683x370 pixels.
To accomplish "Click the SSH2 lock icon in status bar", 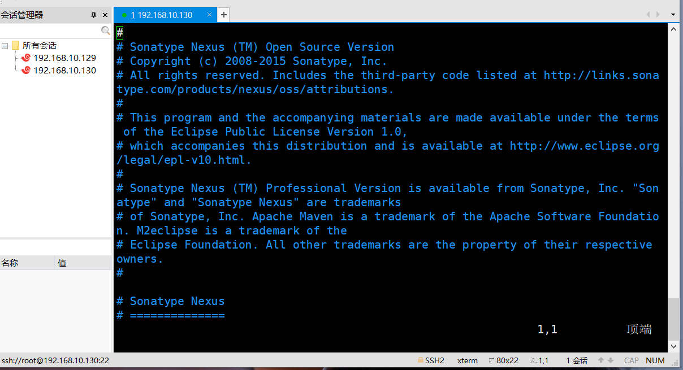I will [420, 360].
